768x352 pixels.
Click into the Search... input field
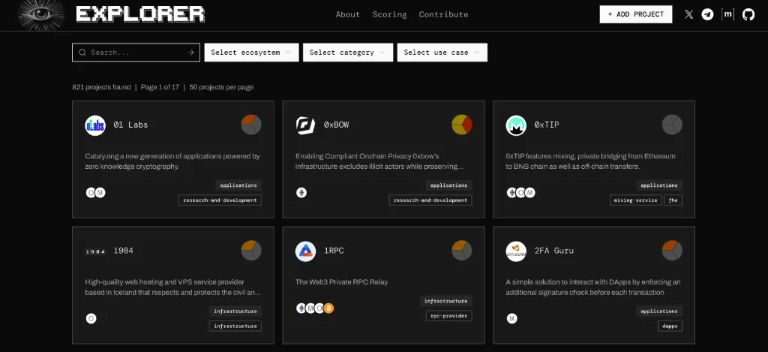point(136,53)
